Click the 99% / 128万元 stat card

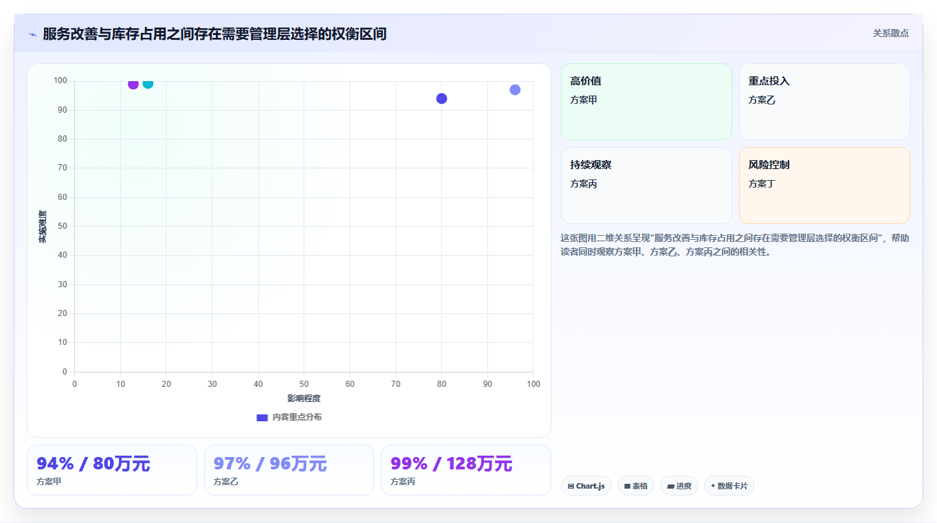(466, 470)
